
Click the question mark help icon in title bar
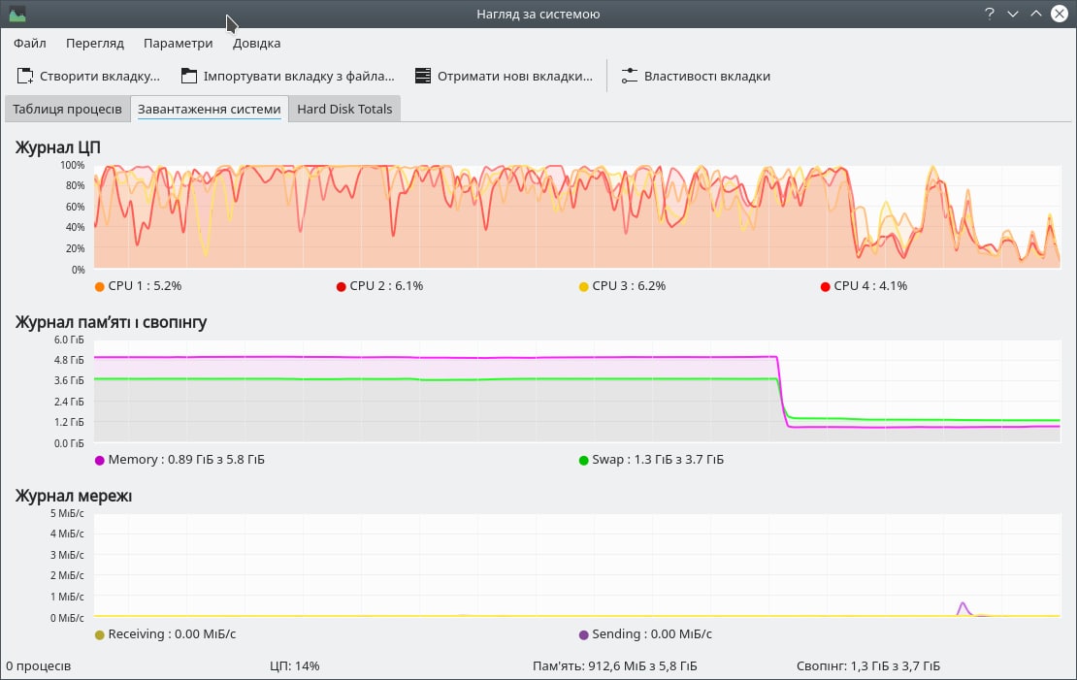tap(989, 14)
